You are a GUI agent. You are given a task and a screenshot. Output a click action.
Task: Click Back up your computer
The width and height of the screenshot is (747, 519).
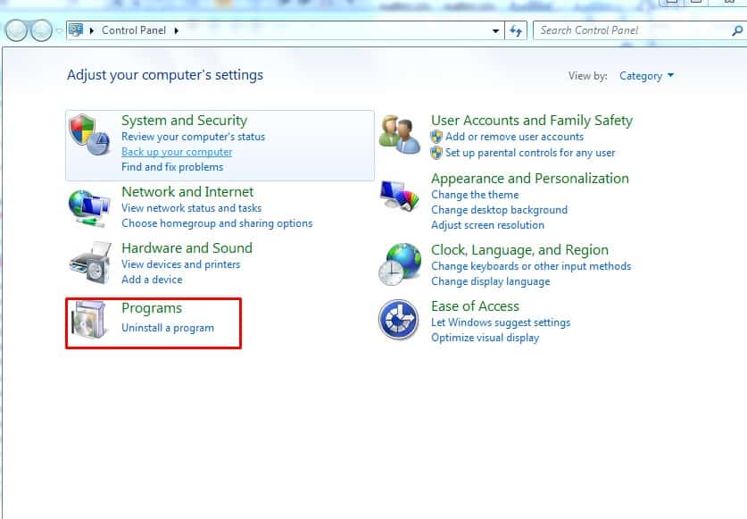coord(177,152)
